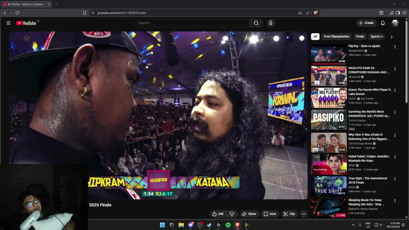Open Brave Shields lion icon
This screenshot has width=409, height=230.
[315, 13]
